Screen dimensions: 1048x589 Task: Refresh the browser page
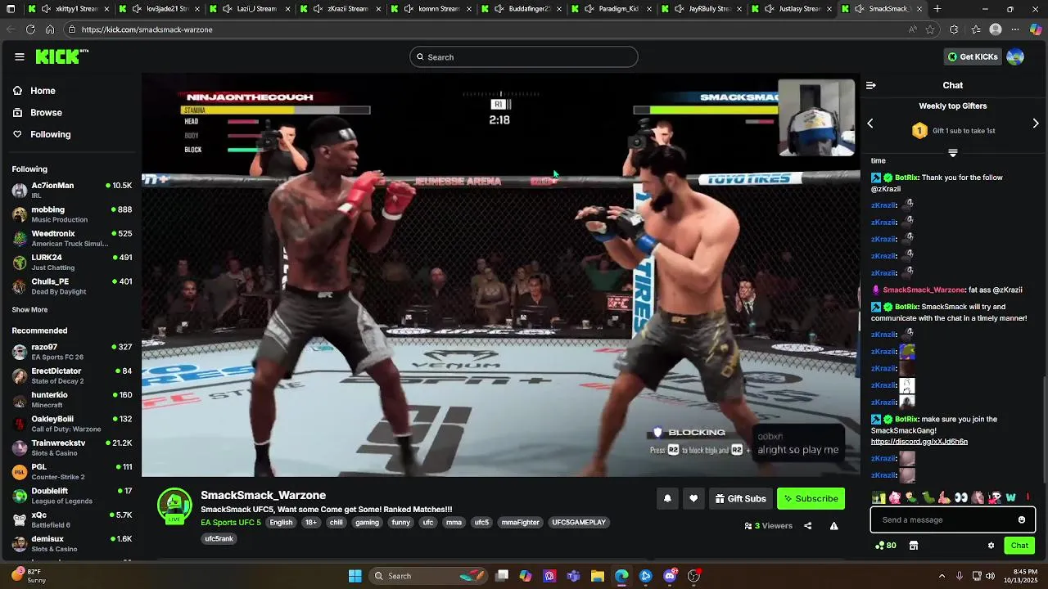(30, 29)
